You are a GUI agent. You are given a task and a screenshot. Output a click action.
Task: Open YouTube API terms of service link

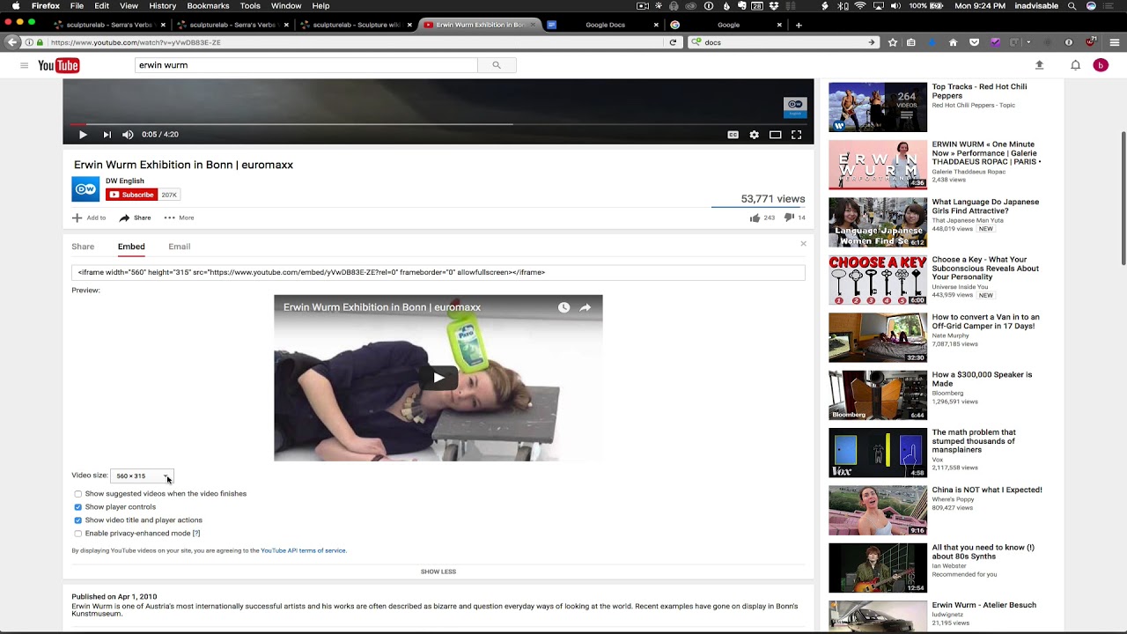[x=304, y=550]
